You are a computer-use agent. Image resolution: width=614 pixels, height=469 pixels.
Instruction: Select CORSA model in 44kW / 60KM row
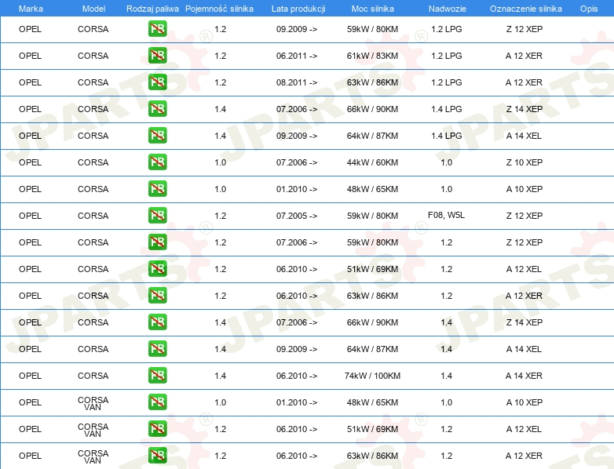93,162
